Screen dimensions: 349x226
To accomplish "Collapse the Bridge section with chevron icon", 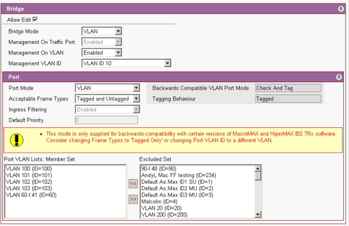I will point(341,9).
